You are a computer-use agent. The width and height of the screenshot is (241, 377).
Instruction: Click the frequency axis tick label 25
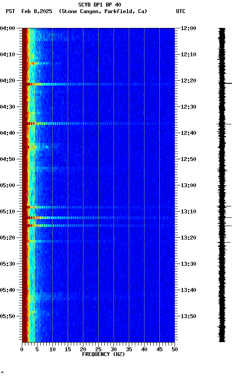pyautogui.click(x=98, y=350)
